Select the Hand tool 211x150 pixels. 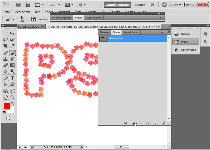coord(6,97)
